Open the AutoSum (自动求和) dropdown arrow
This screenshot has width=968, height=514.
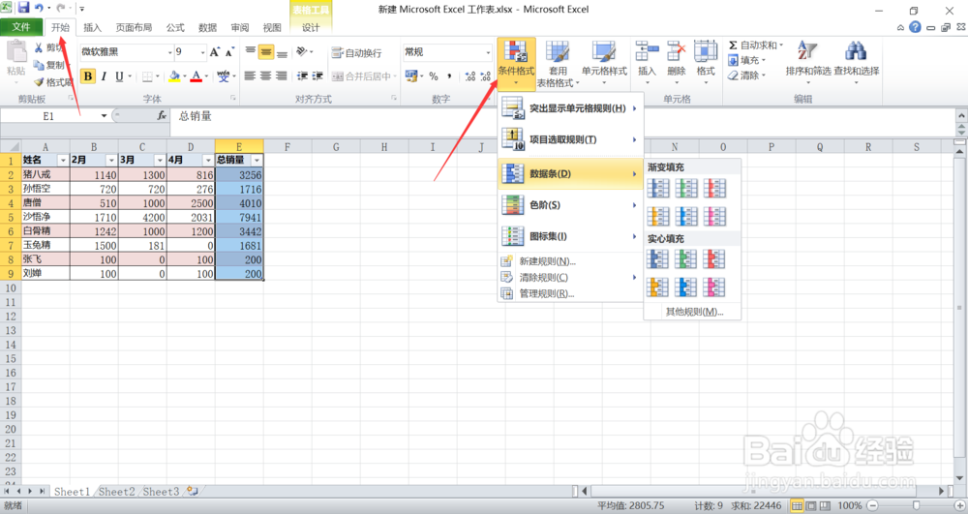pyautogui.click(x=781, y=45)
